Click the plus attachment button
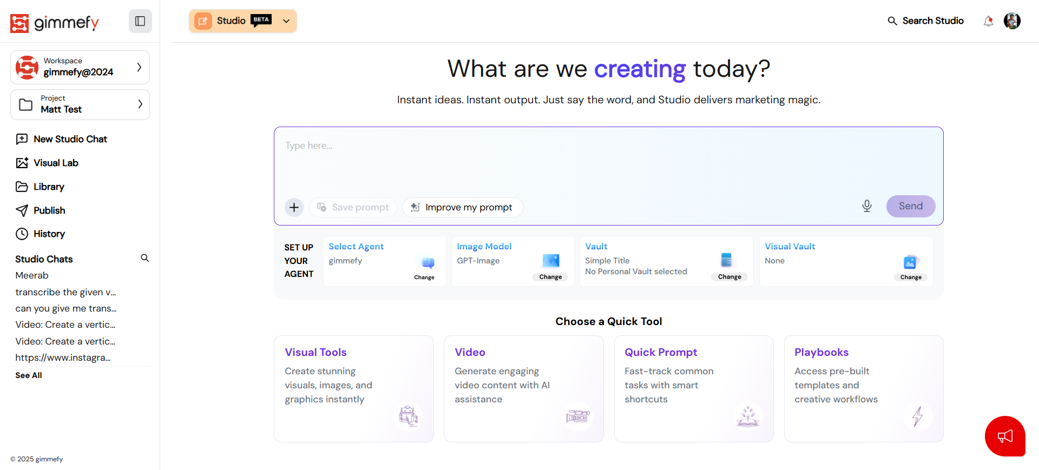Viewport: 1039px width, 470px height. click(x=294, y=207)
